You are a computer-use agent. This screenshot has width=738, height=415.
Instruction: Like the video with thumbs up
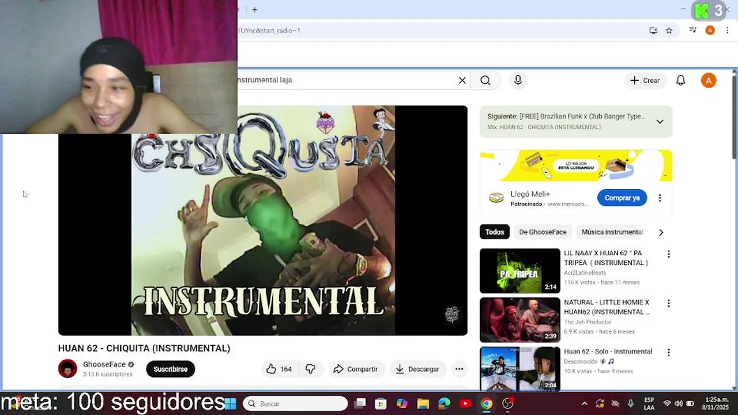279,369
